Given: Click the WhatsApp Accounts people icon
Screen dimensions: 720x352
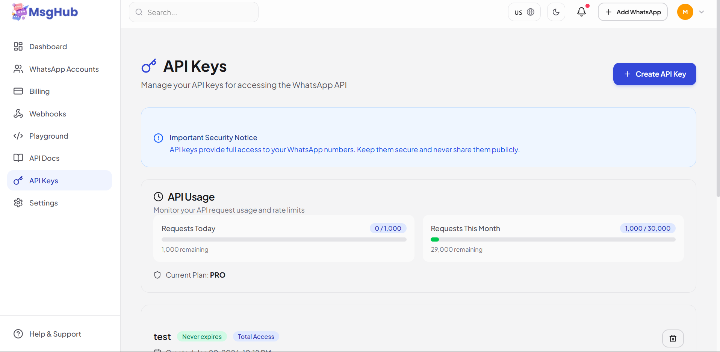Looking at the screenshot, I should tap(18, 69).
